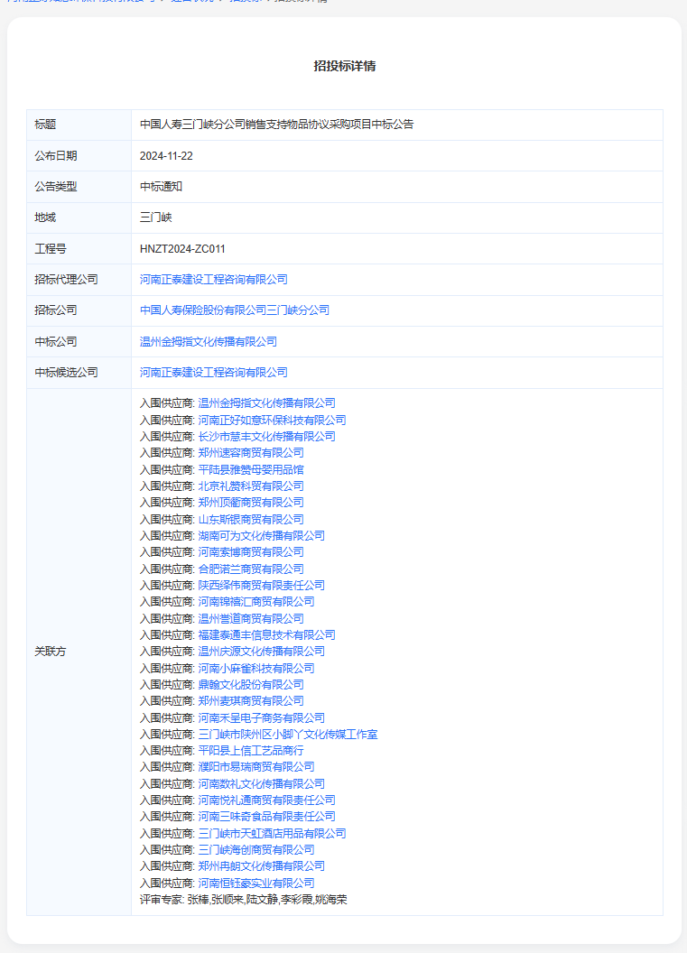
Task: Click 山东斯银商贸有限公司 link
Action: tap(251, 520)
